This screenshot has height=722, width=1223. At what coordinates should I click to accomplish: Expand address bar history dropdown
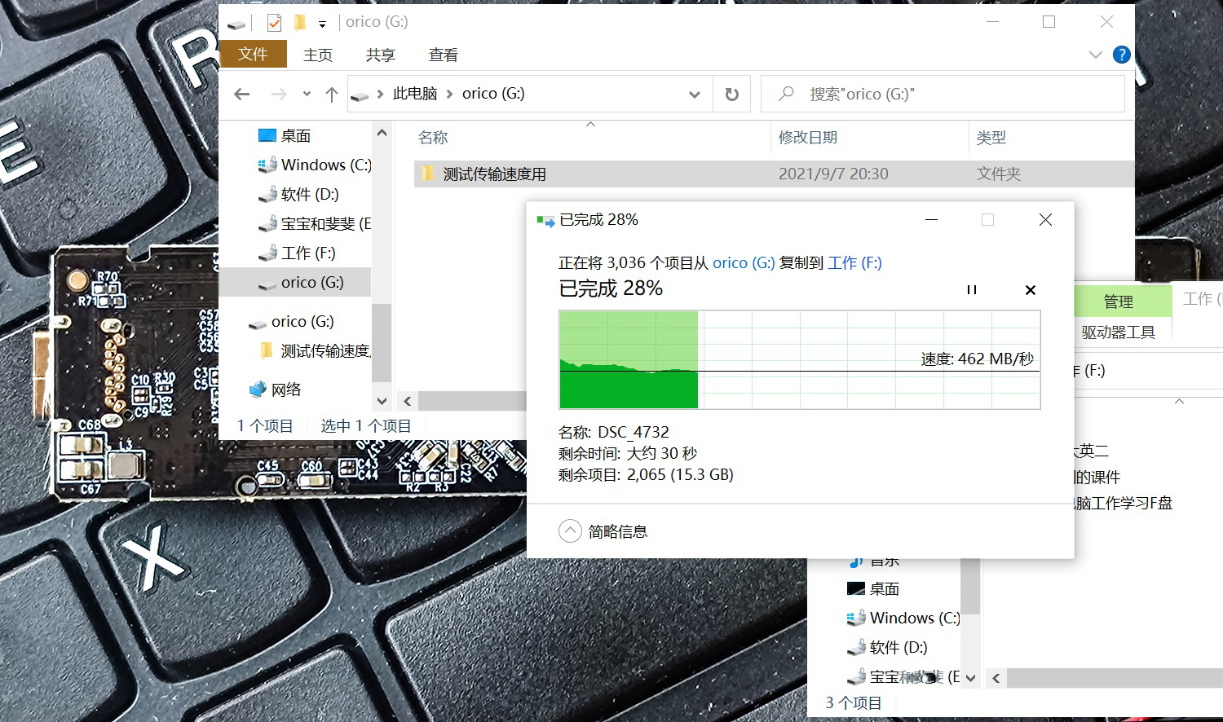[695, 95]
